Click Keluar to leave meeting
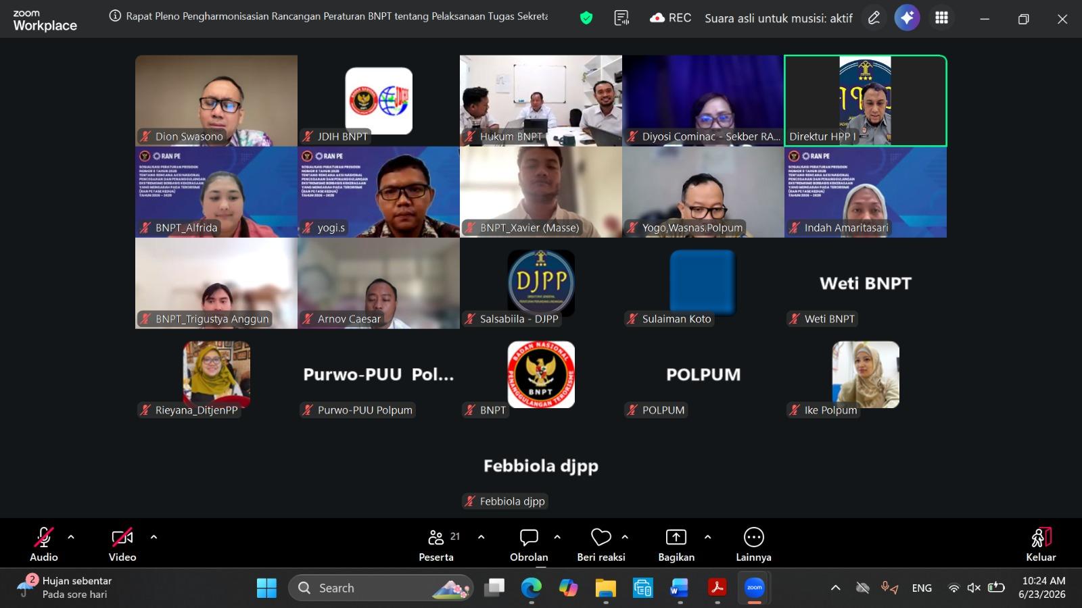The width and height of the screenshot is (1082, 608). pos(1041,544)
